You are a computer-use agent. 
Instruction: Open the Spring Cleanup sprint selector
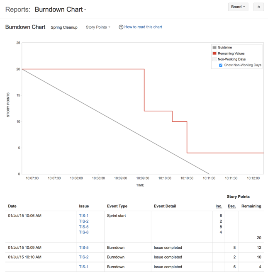64,27
